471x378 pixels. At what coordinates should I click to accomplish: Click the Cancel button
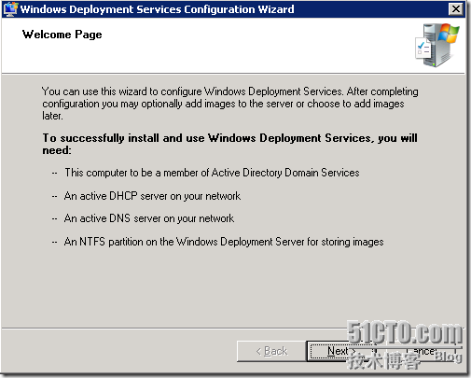422,351
